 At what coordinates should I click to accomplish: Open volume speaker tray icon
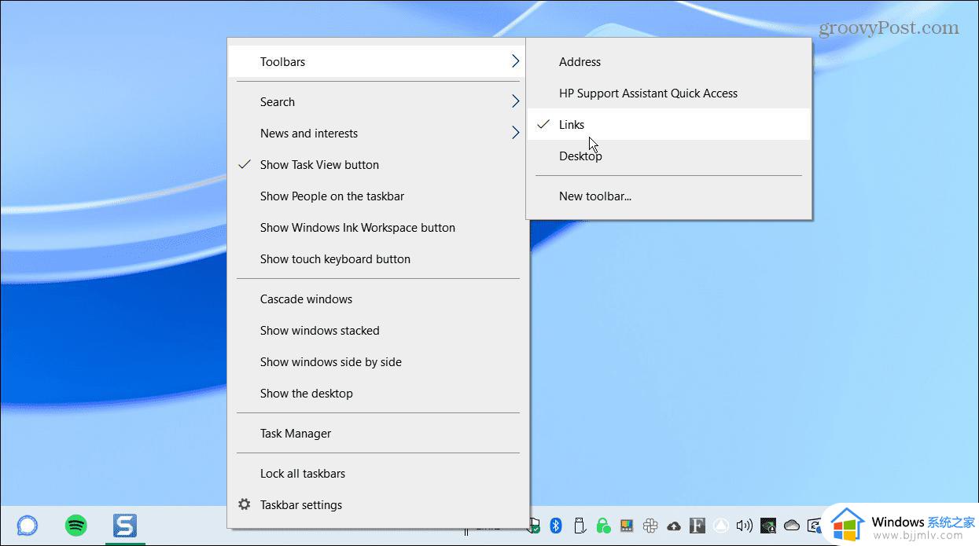point(744,526)
